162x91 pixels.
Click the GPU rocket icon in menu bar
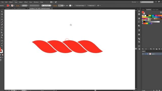point(56,2)
